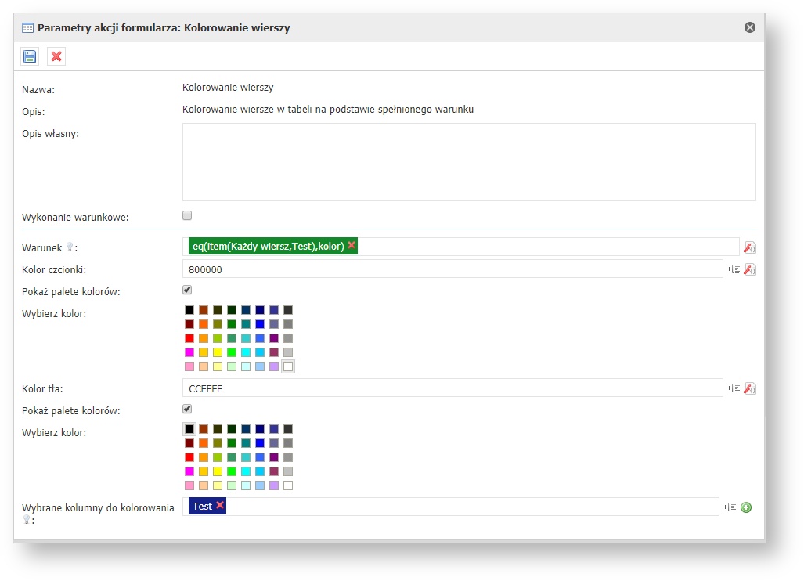Viewport: 804px width, 581px height.
Task: Uncheck background color Pokaż palete kolorów checkbox
Action: tap(187, 409)
